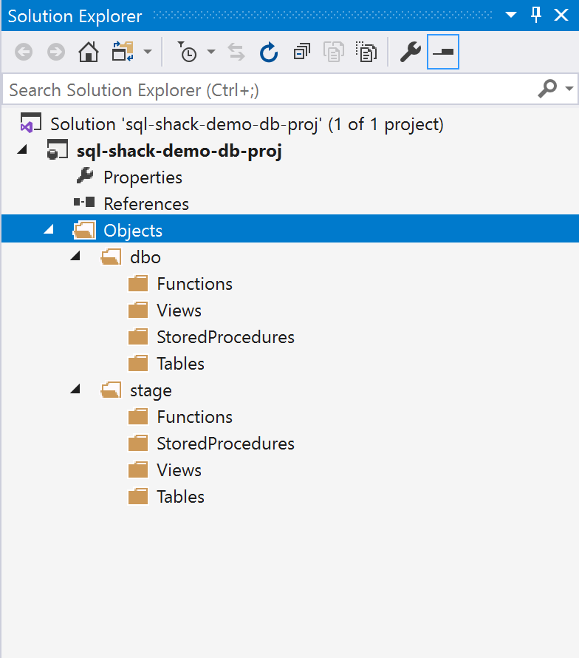Open the search options dropdown arrow

click(x=569, y=89)
